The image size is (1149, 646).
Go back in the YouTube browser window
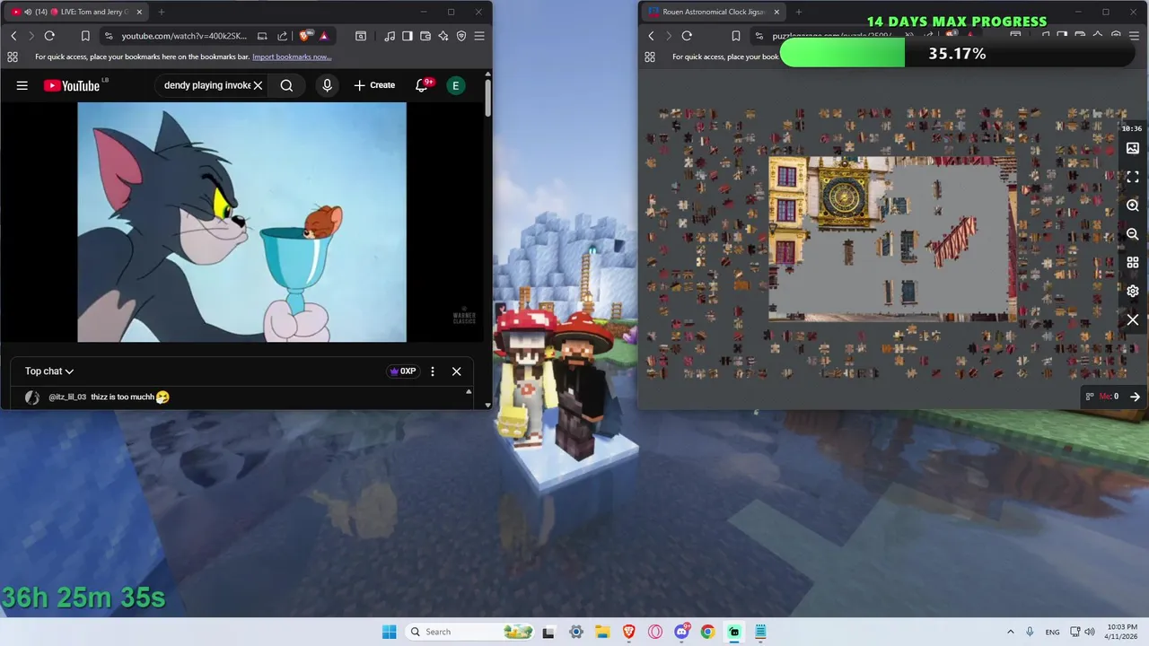(x=13, y=36)
